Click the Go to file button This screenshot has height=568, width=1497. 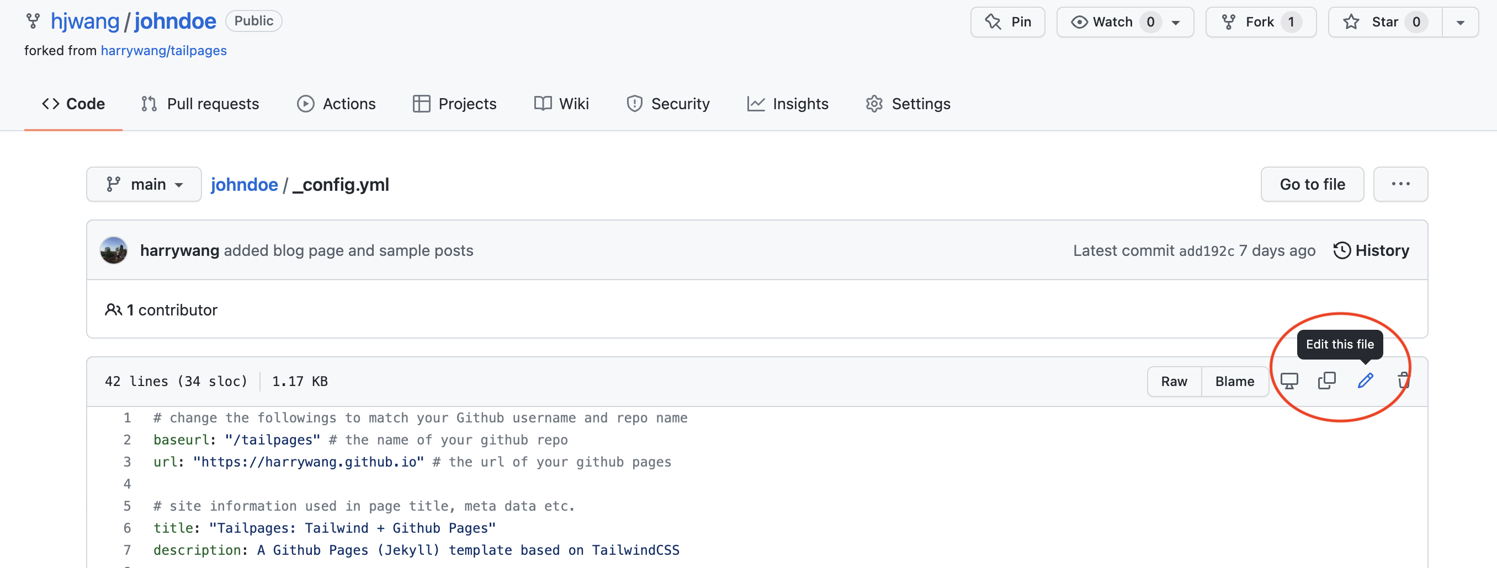click(1312, 184)
